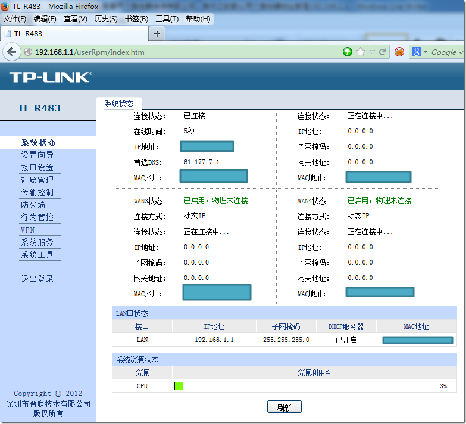This screenshot has height=424, width=466.
Task: Open 传输控制 in the sidebar
Action: point(37,193)
